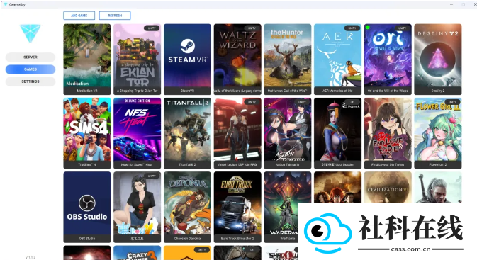Click the 'SteamVR' caption under the card
Viewport: 477px width, 260px height.
[187, 91]
